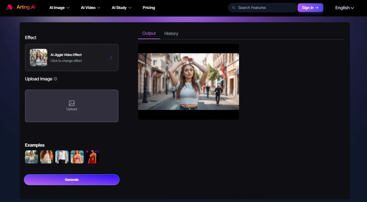This screenshot has height=202, width=367.
Task: Select the example of man in white tank top
Action: pos(62,157)
